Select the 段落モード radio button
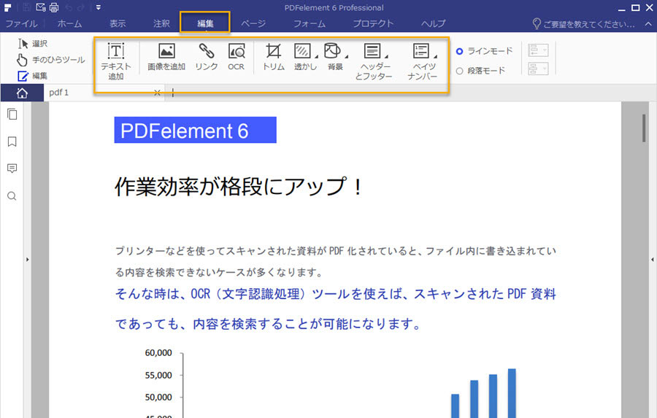Image resolution: width=657 pixels, height=418 pixels. [x=459, y=71]
